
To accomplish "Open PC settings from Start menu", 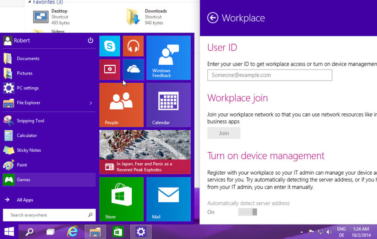I will click(49, 88).
